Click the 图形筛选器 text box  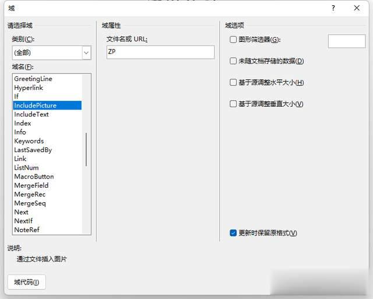coord(347,41)
